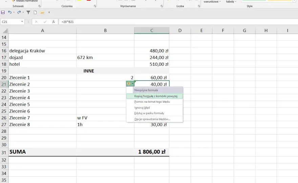298x183 pixels.
Task: Click the Open folder icon
Action: 42,12
